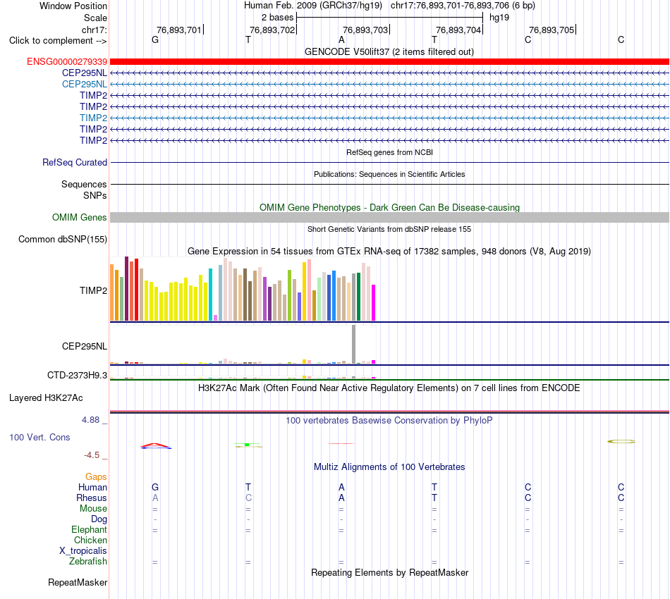This screenshot has width=670, height=599.
Task: Click the RepeatMasker track label
Action: [78, 582]
